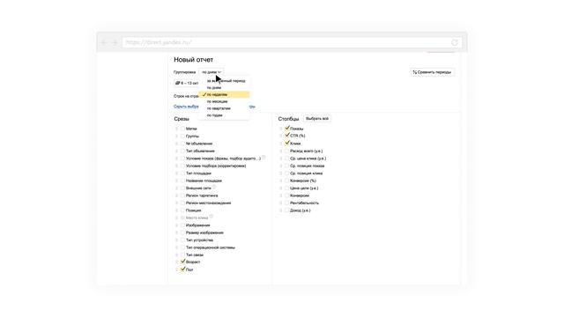Open help icon next to Место клика

coord(211,217)
